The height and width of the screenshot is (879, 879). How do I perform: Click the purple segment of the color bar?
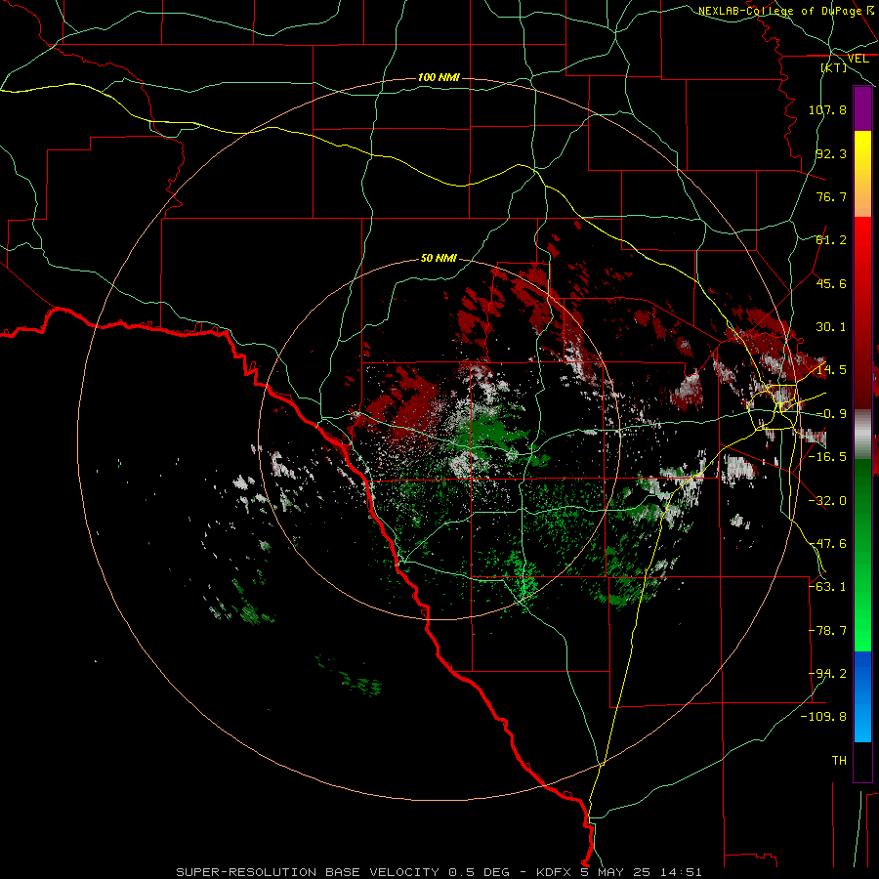(862, 108)
